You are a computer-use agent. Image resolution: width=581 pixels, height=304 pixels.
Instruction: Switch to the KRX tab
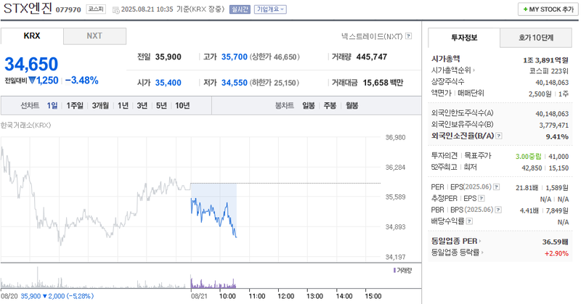coord(32,36)
